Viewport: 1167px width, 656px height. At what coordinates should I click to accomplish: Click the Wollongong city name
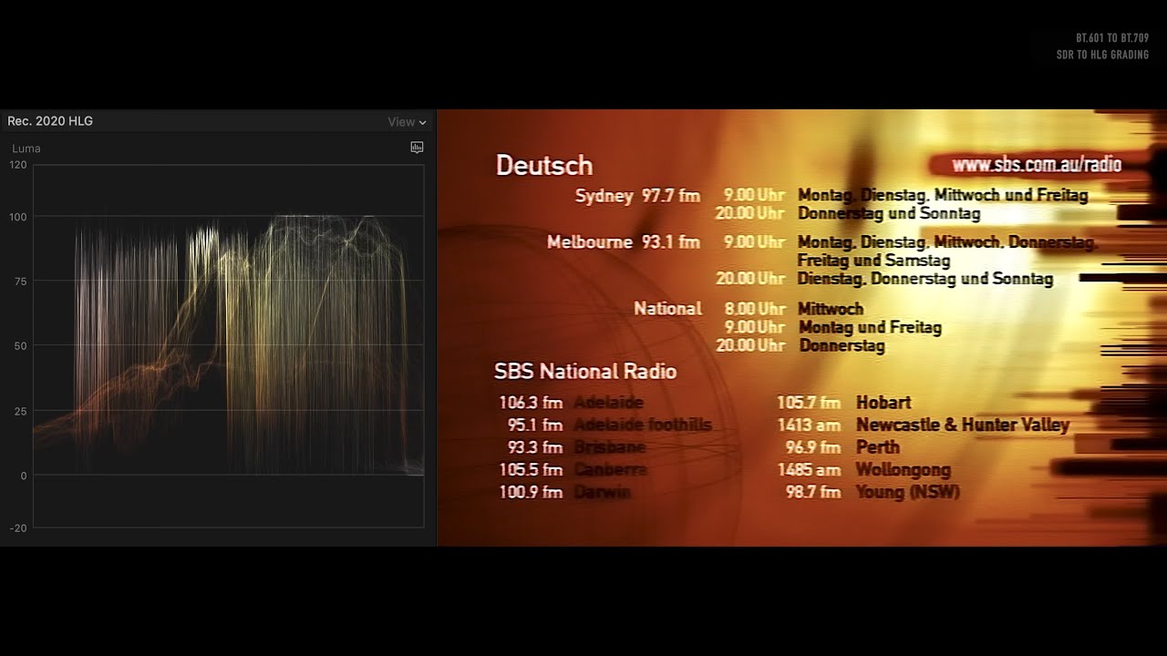point(904,470)
